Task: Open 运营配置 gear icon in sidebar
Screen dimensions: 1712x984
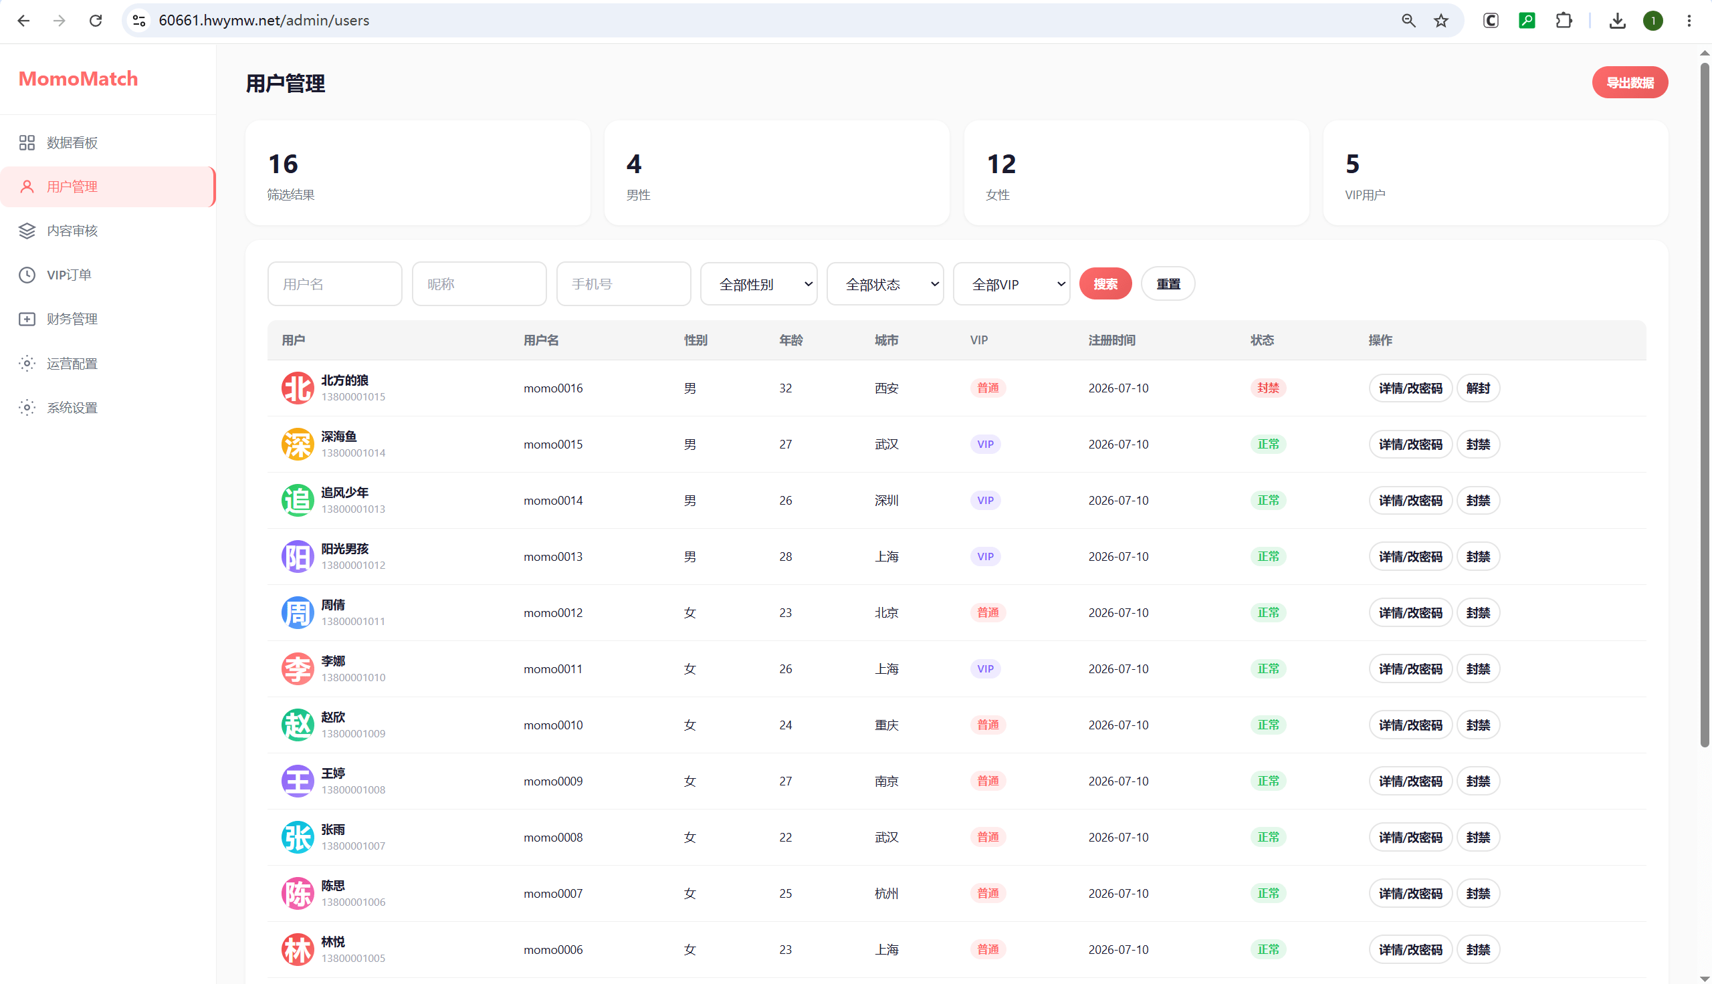Action: (x=27, y=364)
